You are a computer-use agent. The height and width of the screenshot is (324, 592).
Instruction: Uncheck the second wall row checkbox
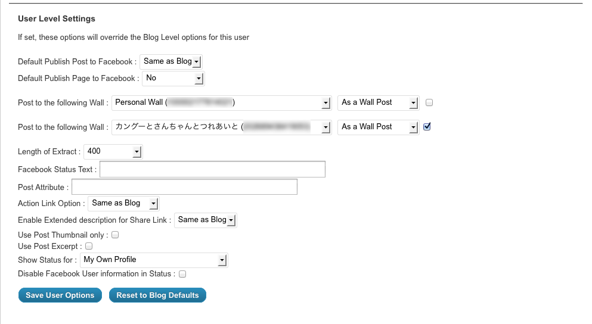tap(427, 126)
